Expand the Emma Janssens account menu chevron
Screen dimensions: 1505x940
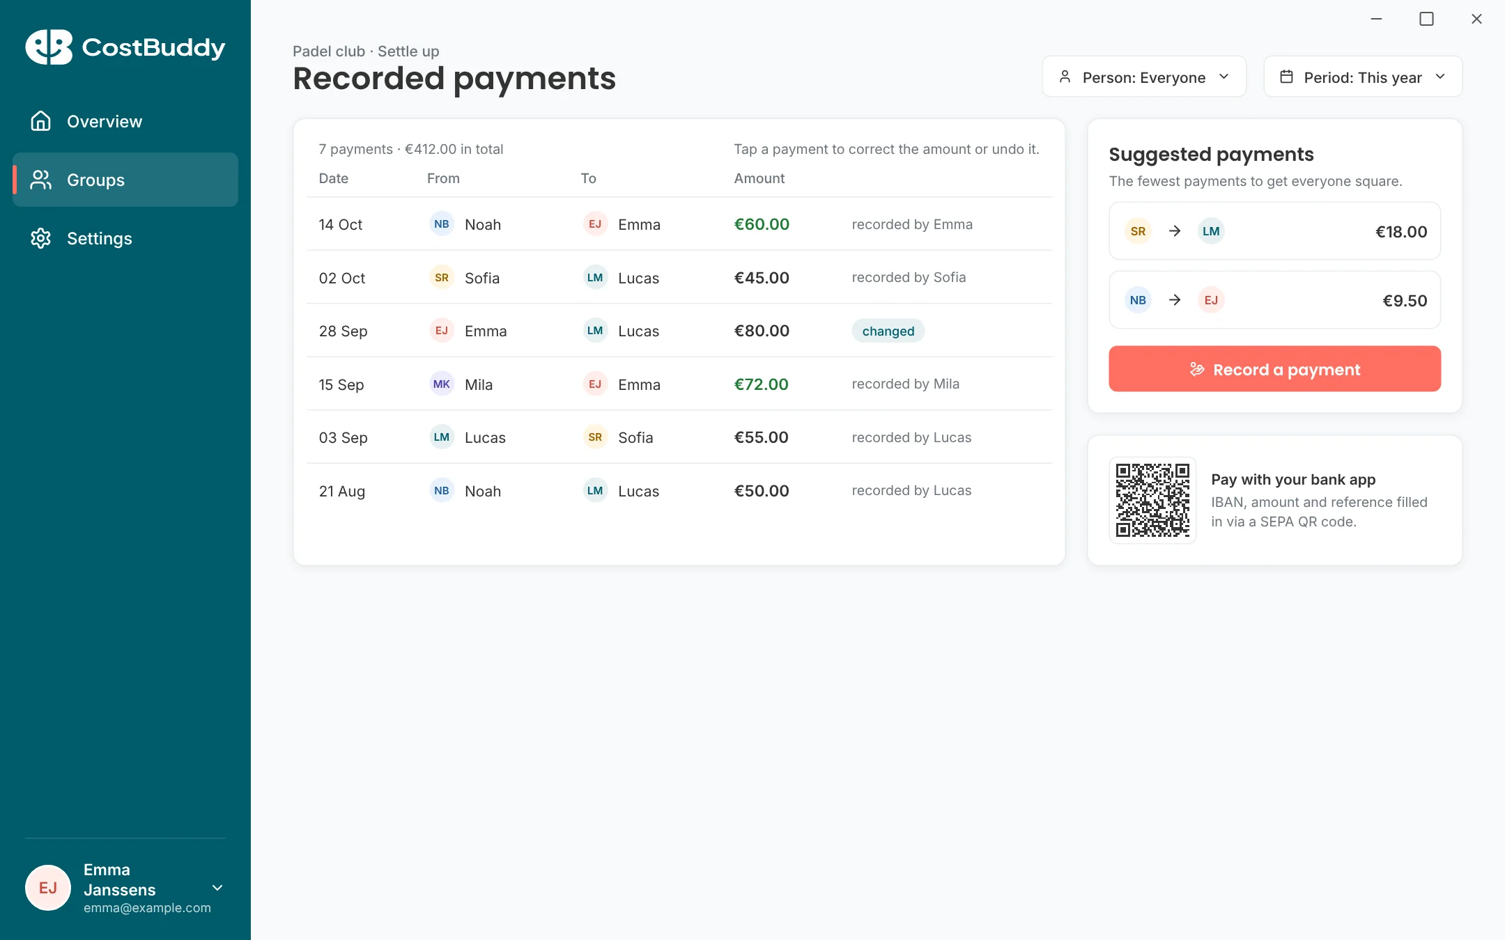point(217,888)
